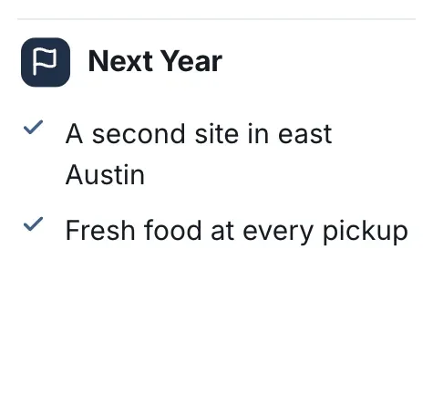Image resolution: width=433 pixels, height=395 pixels.
Task: Click the word 'site' in first bullet
Action: click(217, 134)
